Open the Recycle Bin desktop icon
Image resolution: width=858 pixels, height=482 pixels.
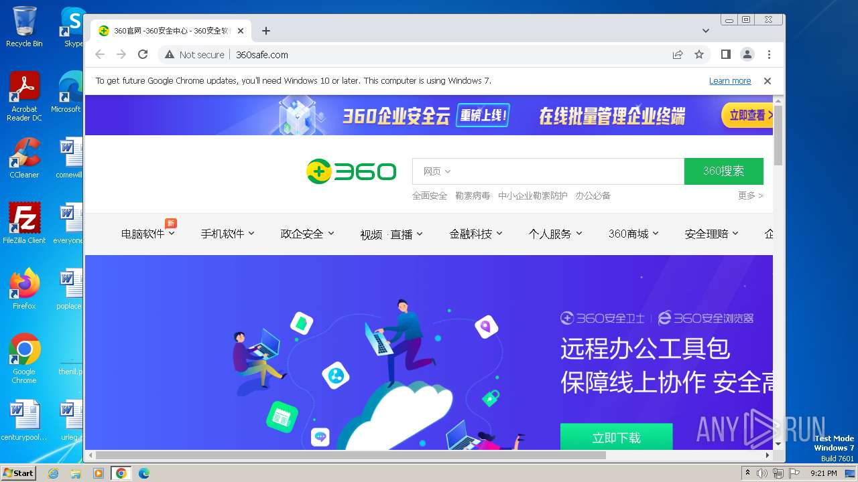pos(24,27)
